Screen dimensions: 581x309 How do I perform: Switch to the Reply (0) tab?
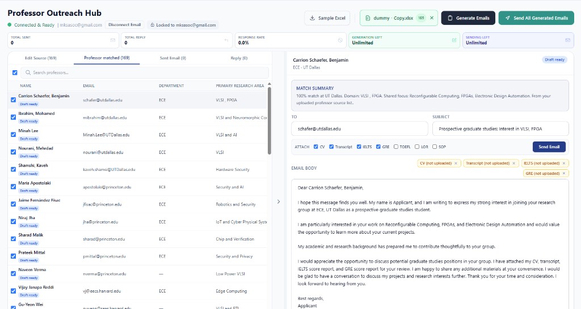pos(239,58)
